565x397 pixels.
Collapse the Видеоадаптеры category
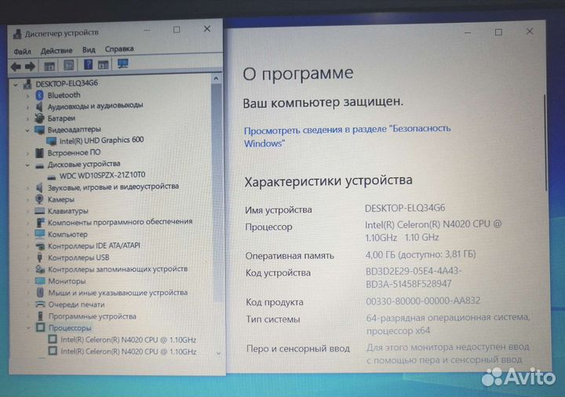(x=27, y=130)
